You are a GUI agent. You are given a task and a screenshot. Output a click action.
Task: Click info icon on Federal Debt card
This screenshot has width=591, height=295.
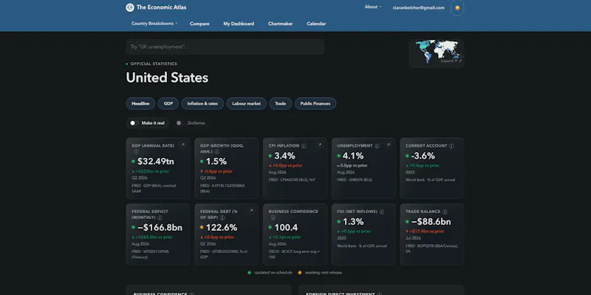click(x=222, y=218)
